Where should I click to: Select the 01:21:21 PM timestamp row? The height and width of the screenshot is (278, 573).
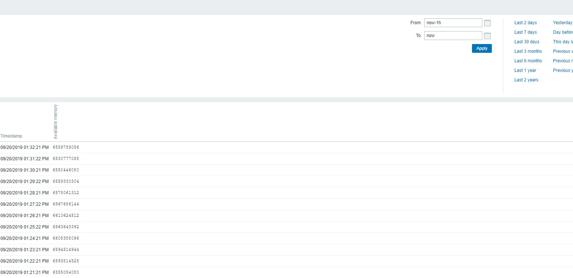tap(25, 272)
